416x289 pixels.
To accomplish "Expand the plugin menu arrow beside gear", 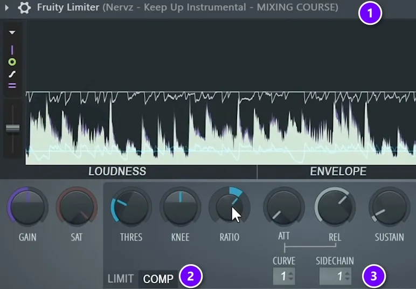I will tap(7, 8).
